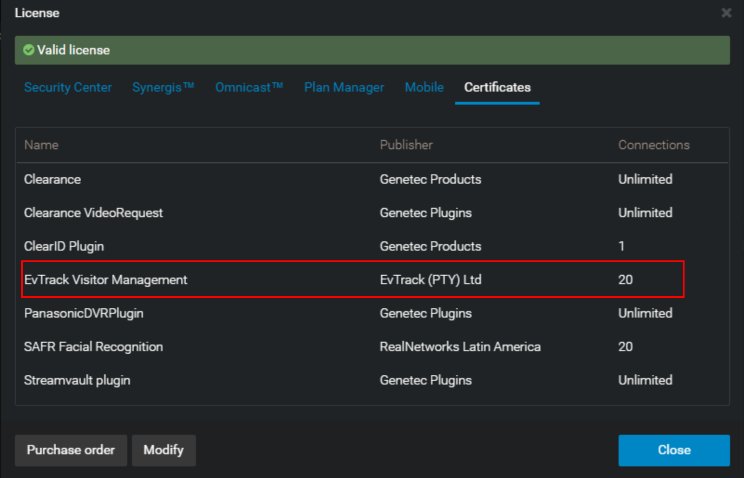The image size is (744, 478).
Task: Select the Clearance certificate row
Action: point(372,179)
